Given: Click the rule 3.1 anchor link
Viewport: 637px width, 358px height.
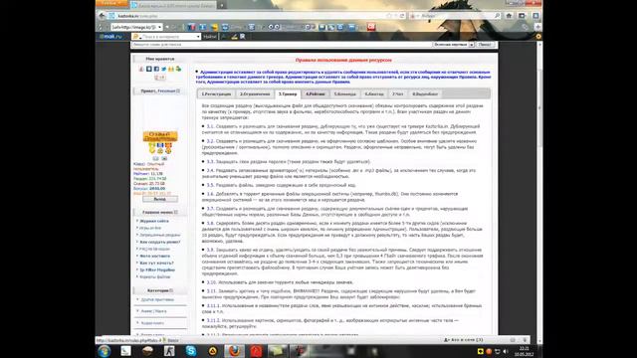Looking at the screenshot, I should click(210, 126).
